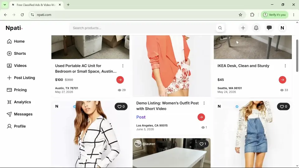Screen dimensions: 299x168
Task: Click red arrow on Demo Listing card
Action: point(201,117)
